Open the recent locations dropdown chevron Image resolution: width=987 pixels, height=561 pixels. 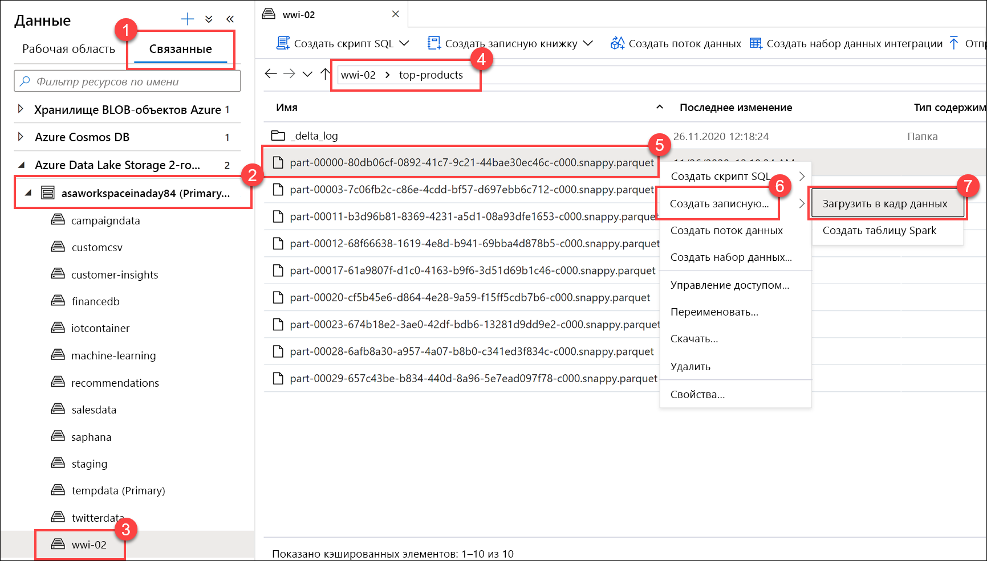[x=307, y=74]
